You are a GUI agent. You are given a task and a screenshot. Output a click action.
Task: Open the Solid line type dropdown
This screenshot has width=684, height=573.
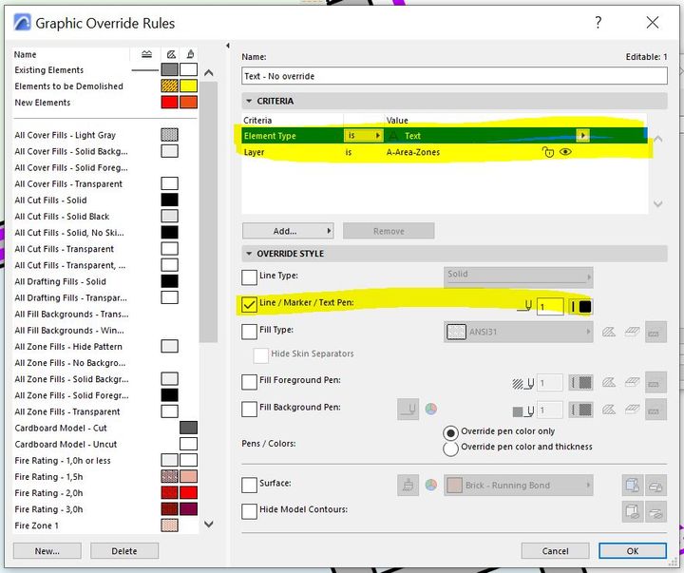519,277
